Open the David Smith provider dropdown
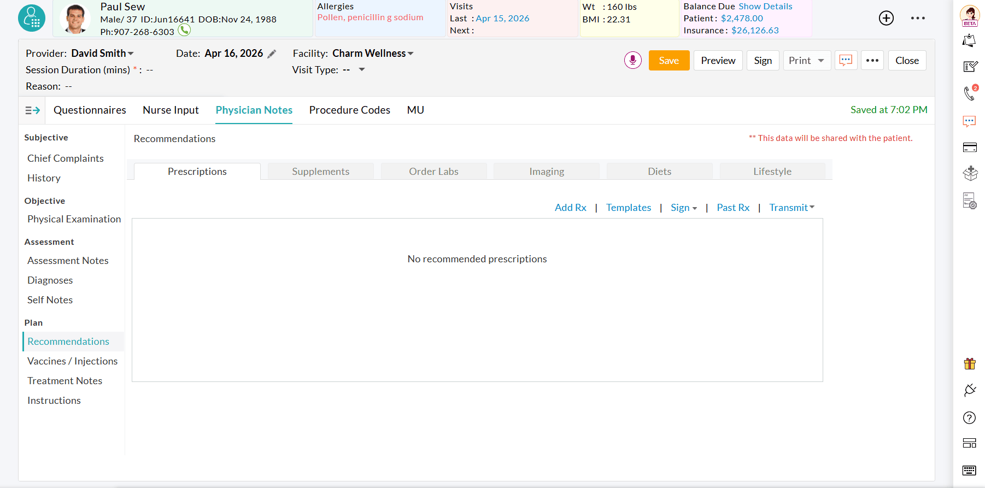 [x=102, y=54]
